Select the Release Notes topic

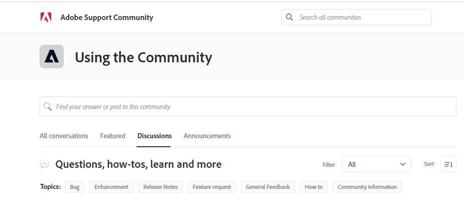[161, 187]
